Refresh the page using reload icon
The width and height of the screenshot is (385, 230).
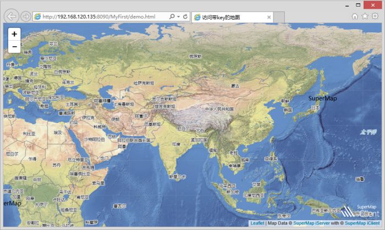tap(185, 17)
